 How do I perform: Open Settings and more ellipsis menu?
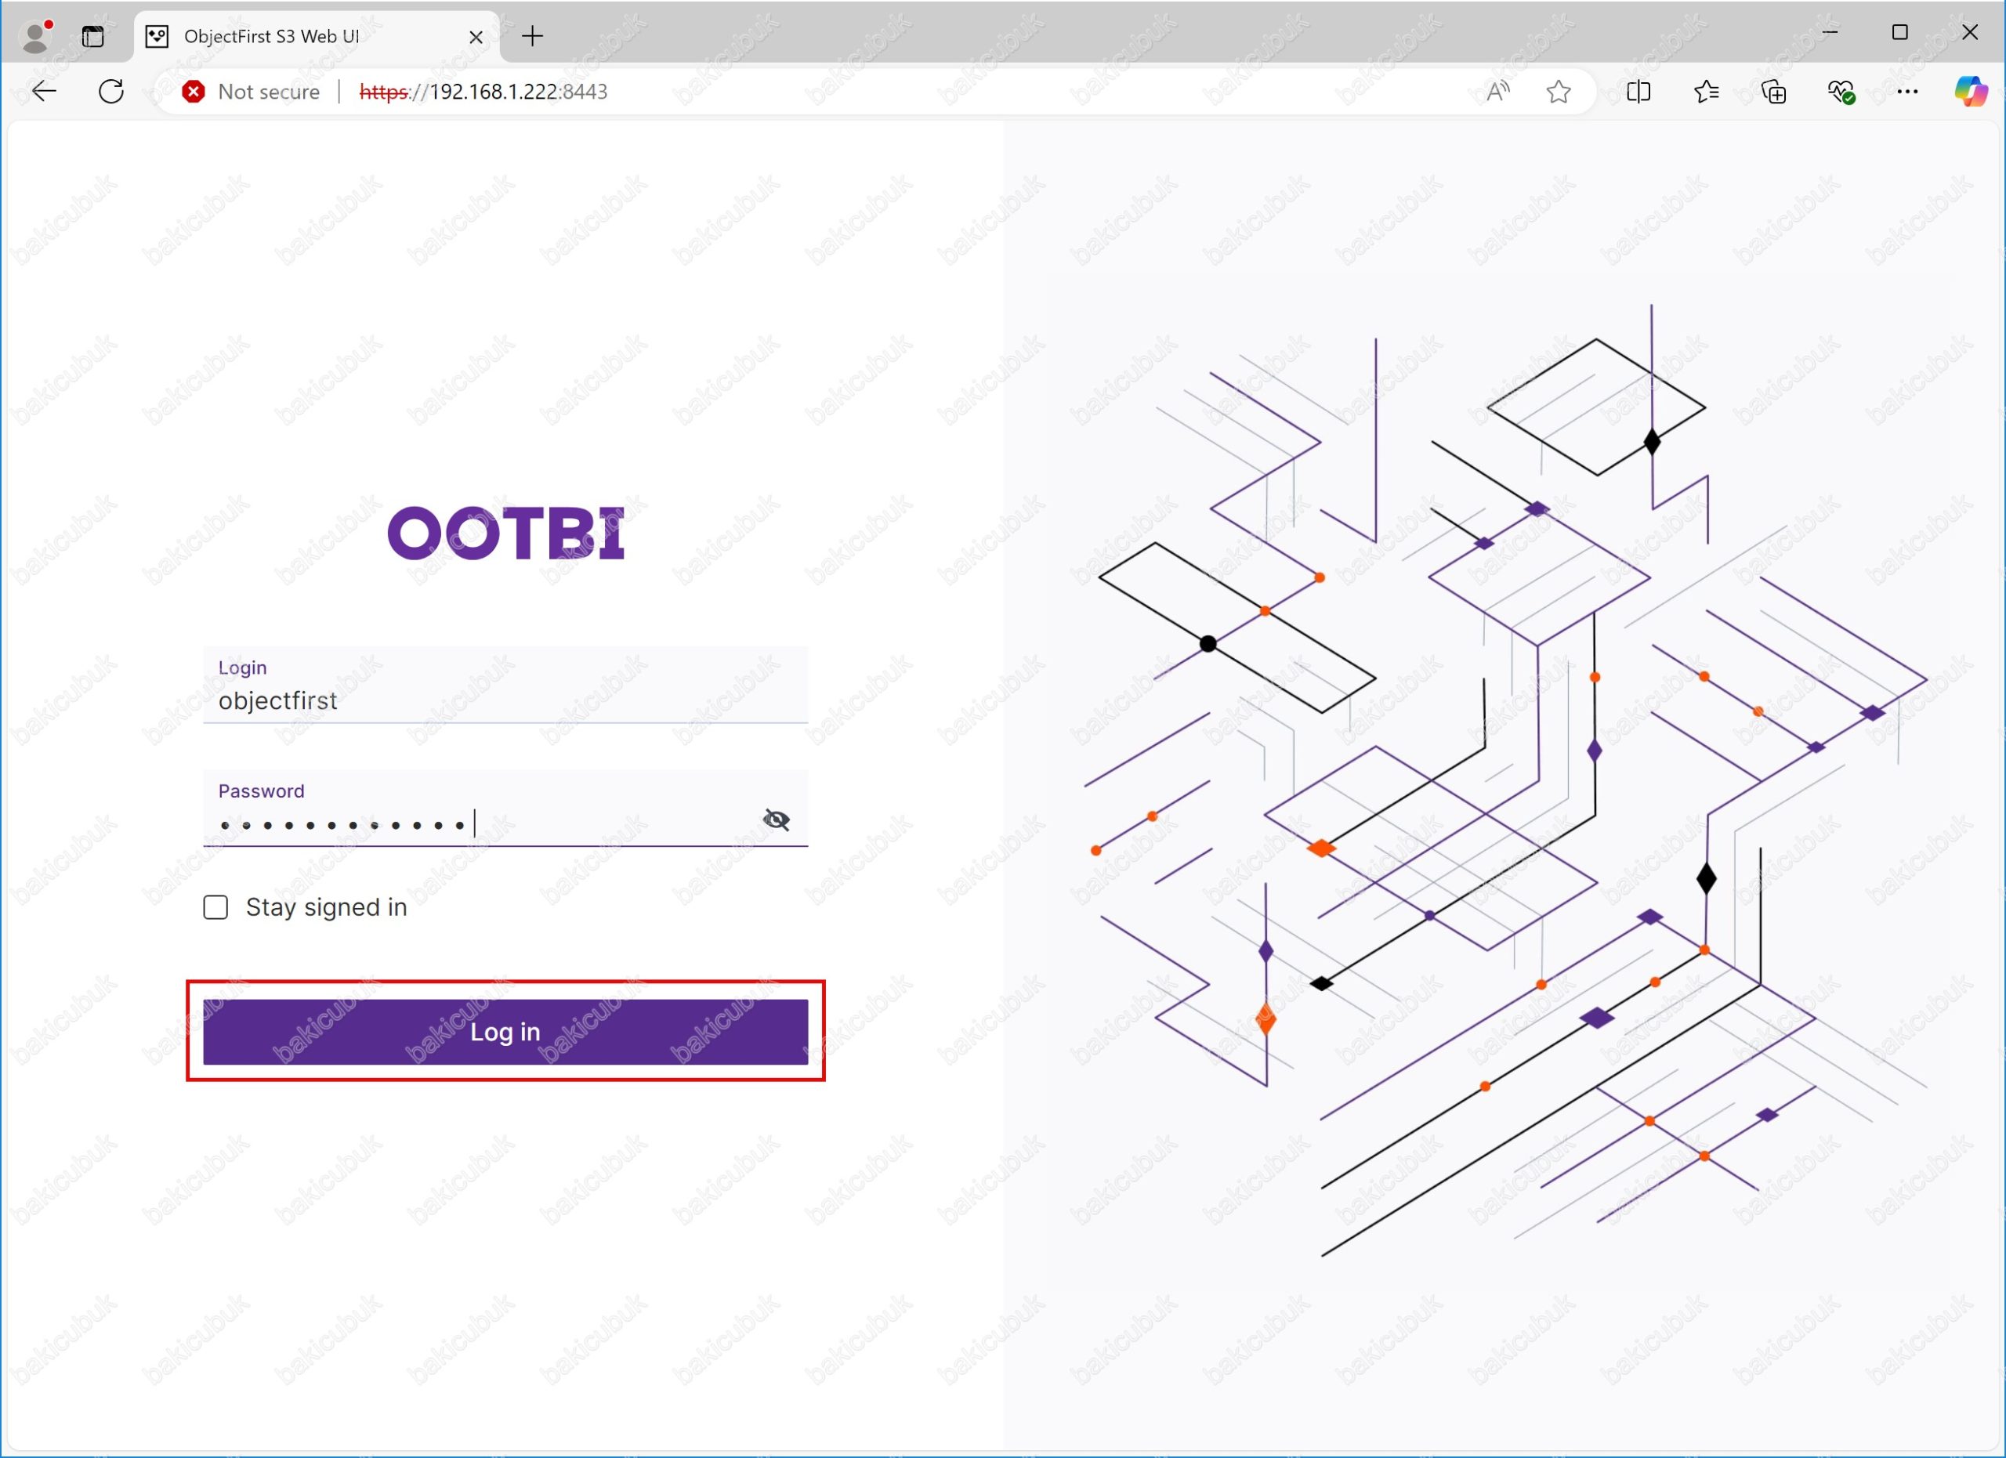coord(1908,91)
